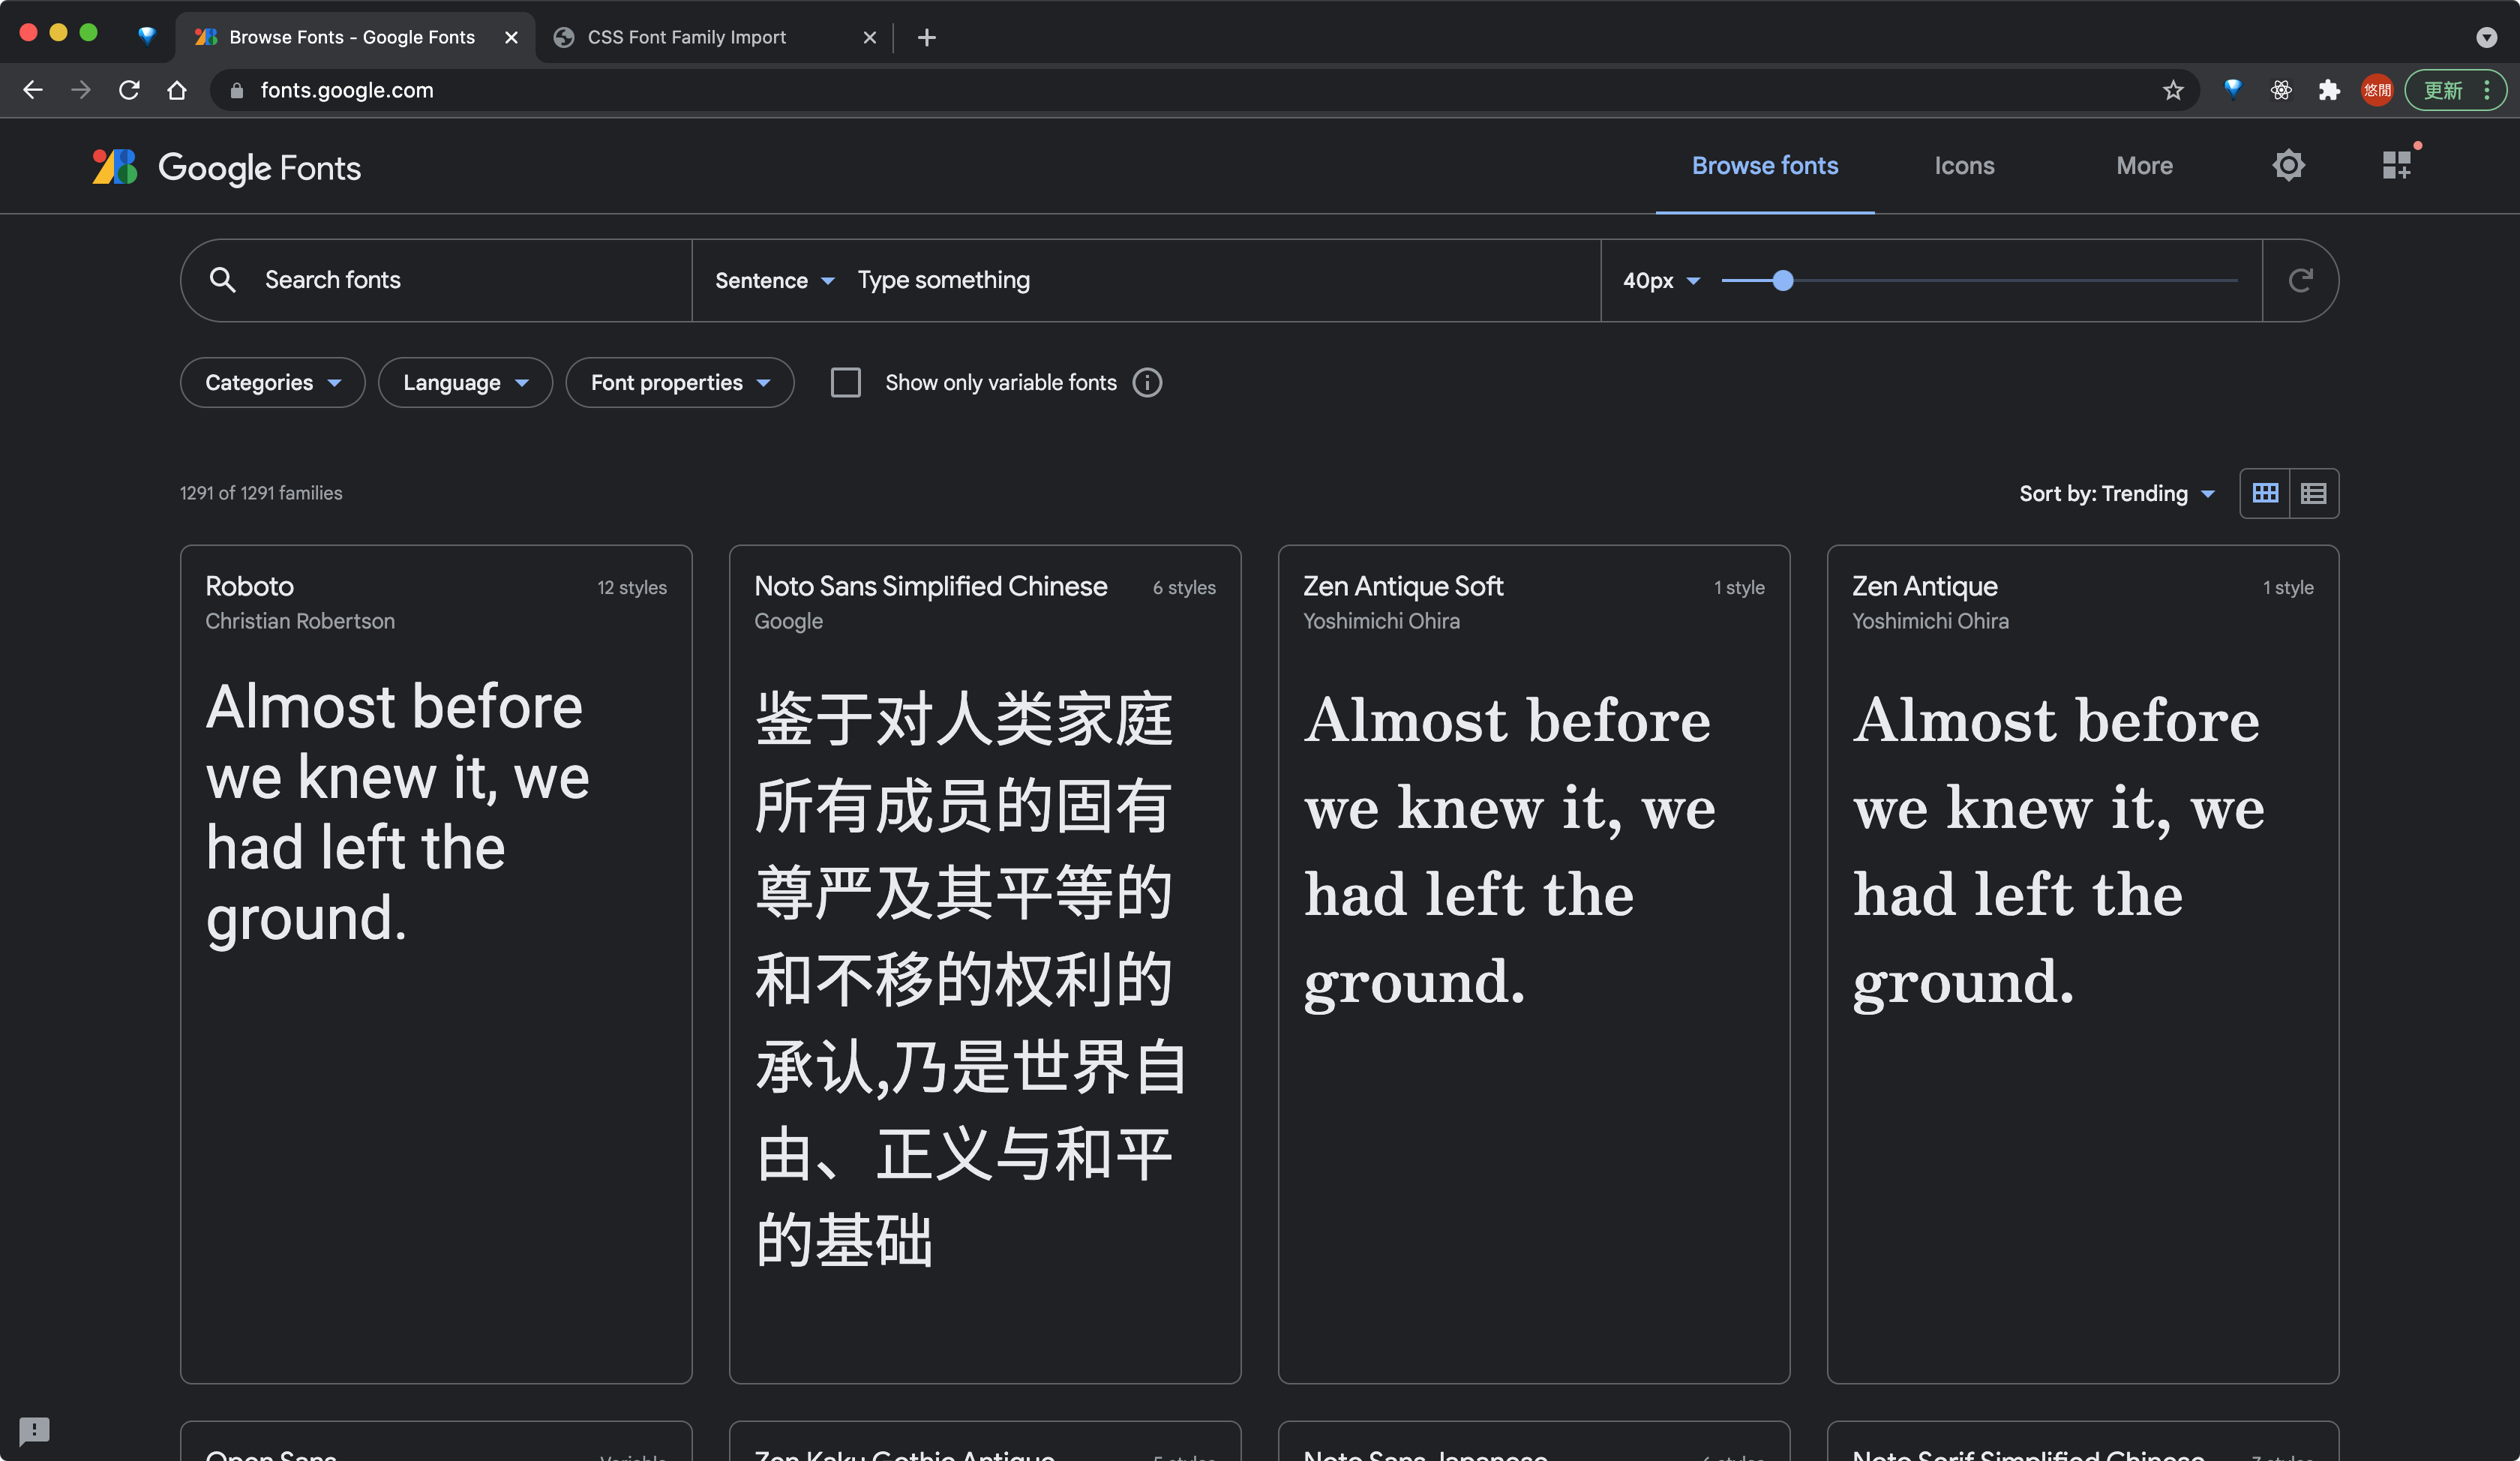Click the feedback icon at the bottom left
This screenshot has height=1461, width=2520.
coord(34,1430)
